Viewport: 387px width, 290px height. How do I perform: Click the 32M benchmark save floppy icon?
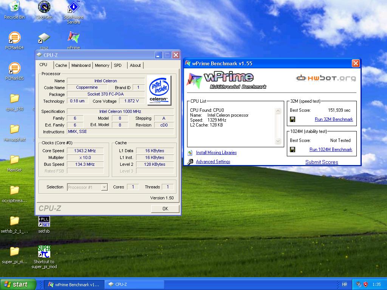click(293, 120)
